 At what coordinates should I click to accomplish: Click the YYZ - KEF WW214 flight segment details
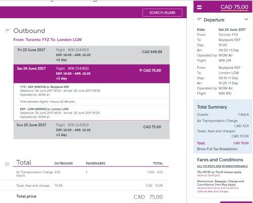tap(92, 91)
